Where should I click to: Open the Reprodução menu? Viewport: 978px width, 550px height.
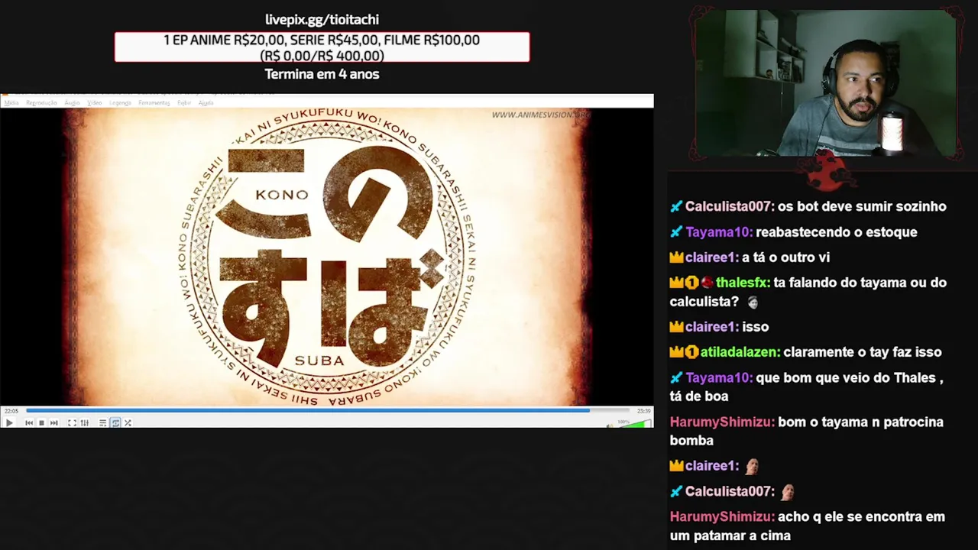pos(41,102)
